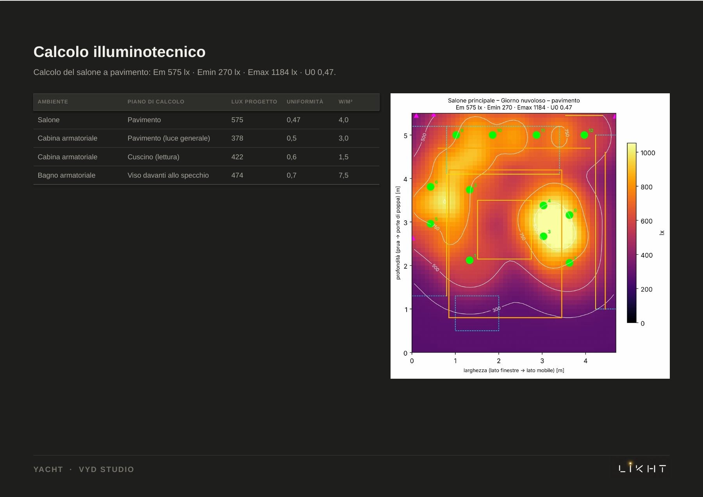
Task: Click green luminaire marker 2 on the heatmap
Action: click(x=469, y=190)
